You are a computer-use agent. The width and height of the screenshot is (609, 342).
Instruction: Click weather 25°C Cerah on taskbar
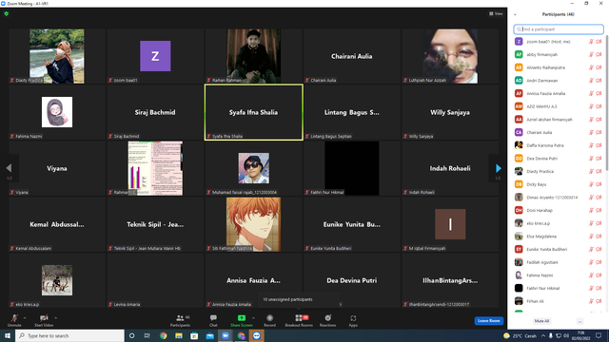pyautogui.click(x=521, y=335)
